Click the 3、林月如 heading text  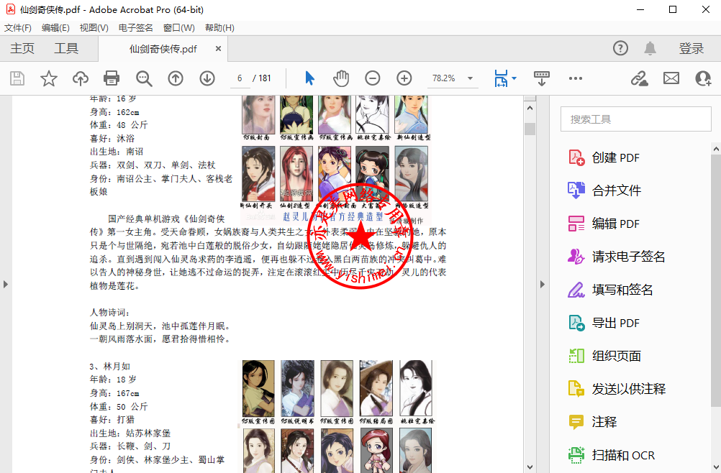(x=110, y=367)
